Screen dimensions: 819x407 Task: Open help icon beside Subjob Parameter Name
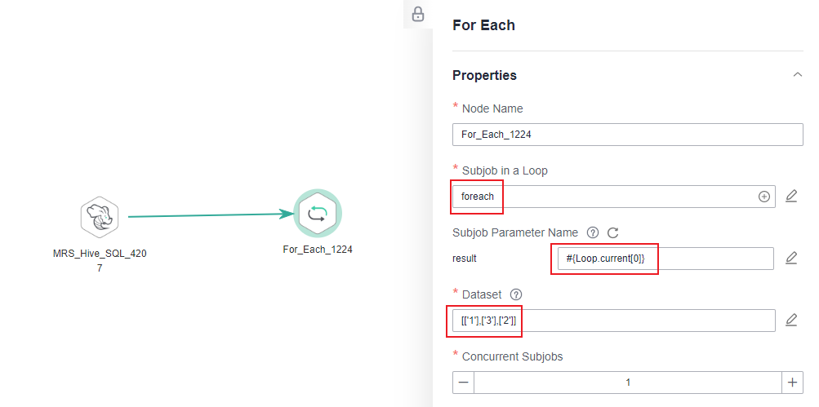(593, 232)
